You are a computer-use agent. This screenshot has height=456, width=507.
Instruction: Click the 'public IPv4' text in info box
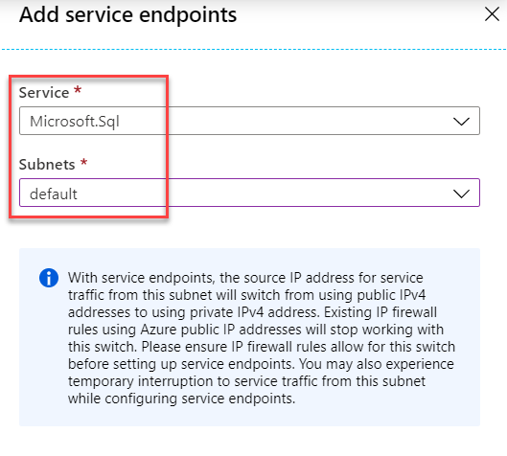coord(392,295)
